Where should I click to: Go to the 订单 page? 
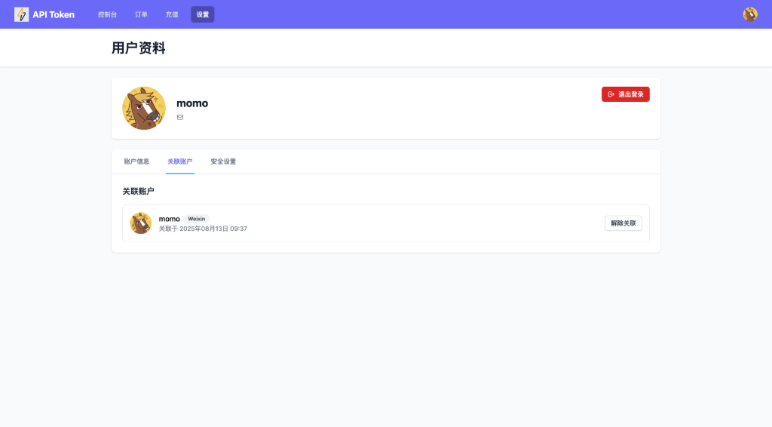pos(141,14)
